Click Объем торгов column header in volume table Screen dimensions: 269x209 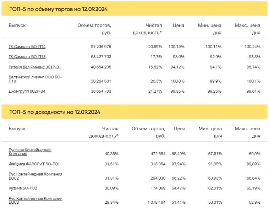pos(94,29)
